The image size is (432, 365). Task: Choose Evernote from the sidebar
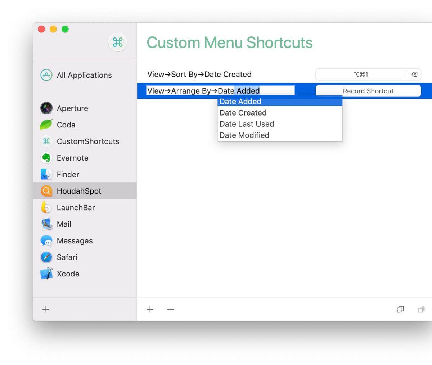(x=85, y=158)
